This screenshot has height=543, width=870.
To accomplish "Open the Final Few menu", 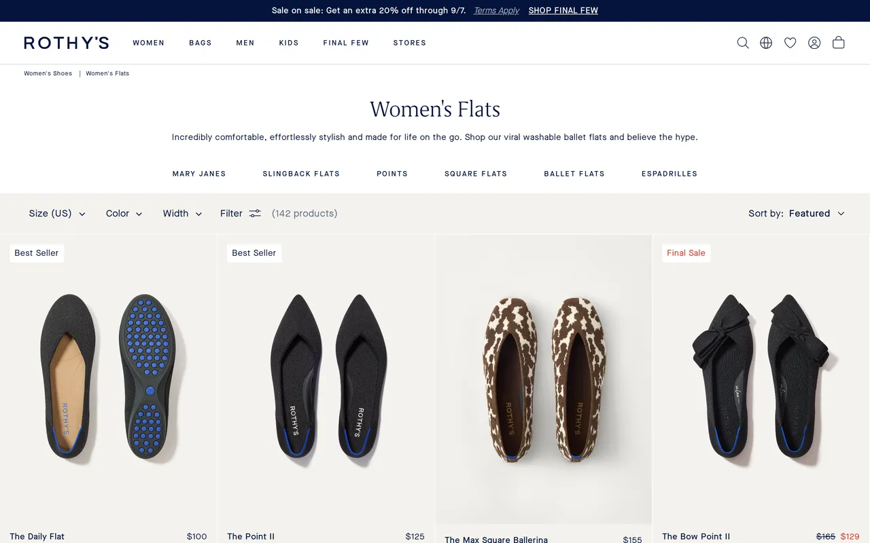I will 346,43.
